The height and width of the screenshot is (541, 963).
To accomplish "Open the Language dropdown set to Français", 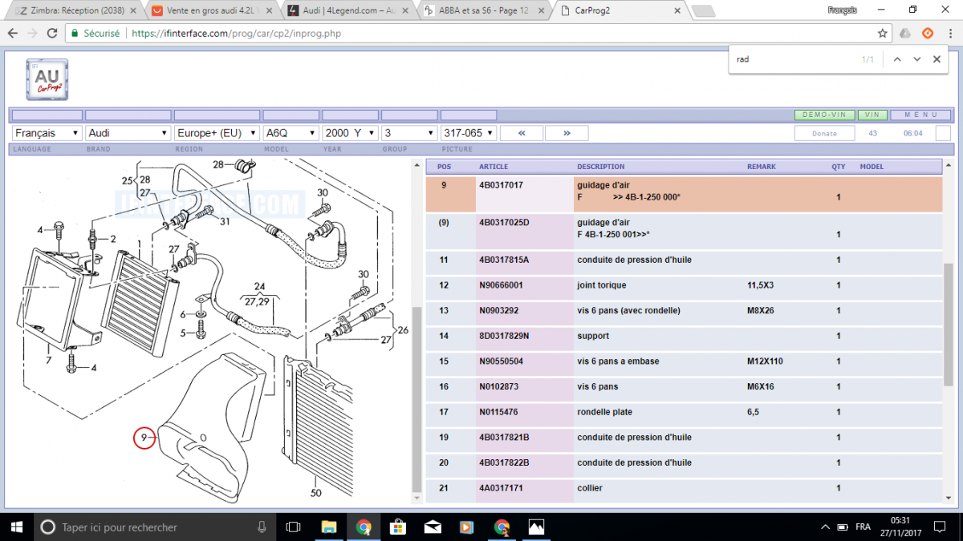I will [x=47, y=133].
